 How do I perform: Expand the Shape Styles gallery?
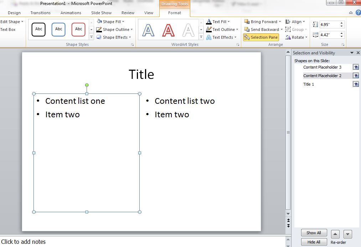pos(92,37)
